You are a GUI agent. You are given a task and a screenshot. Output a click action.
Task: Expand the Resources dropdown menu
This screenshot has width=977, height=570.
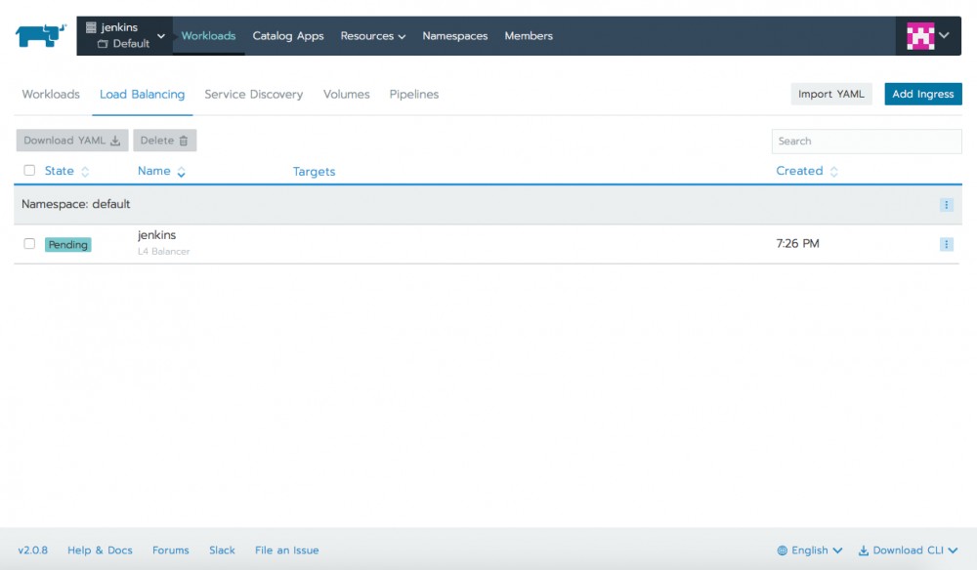372,35
